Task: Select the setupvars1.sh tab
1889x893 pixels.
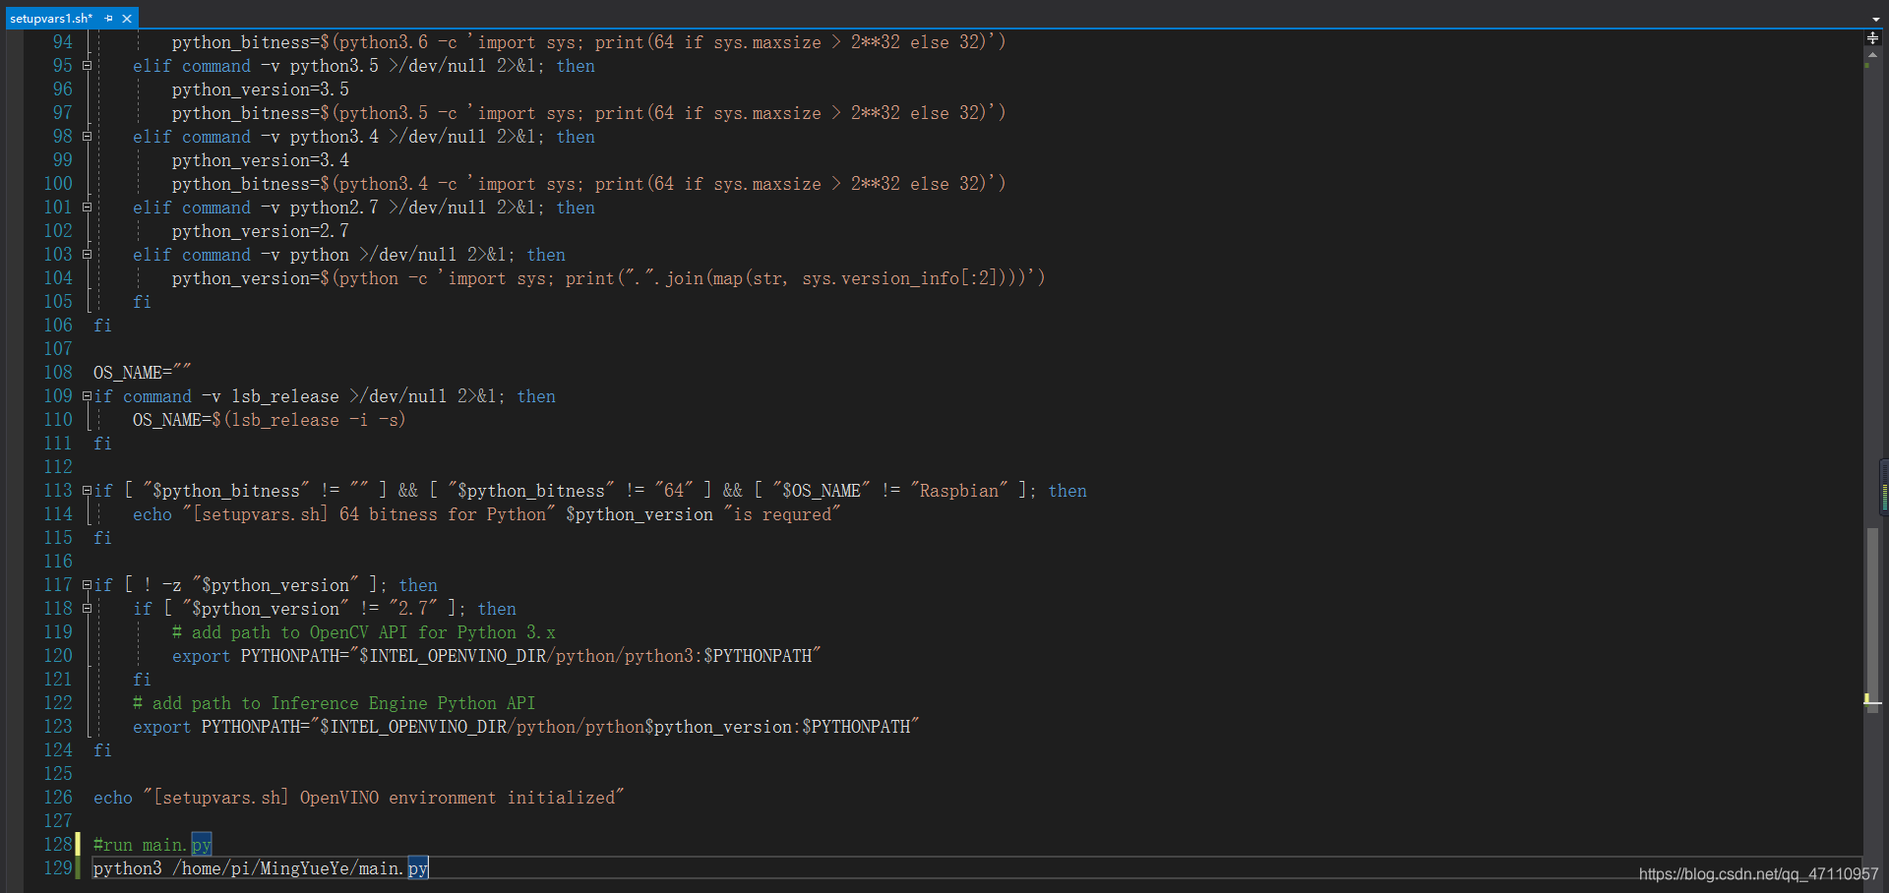Action: [51, 19]
